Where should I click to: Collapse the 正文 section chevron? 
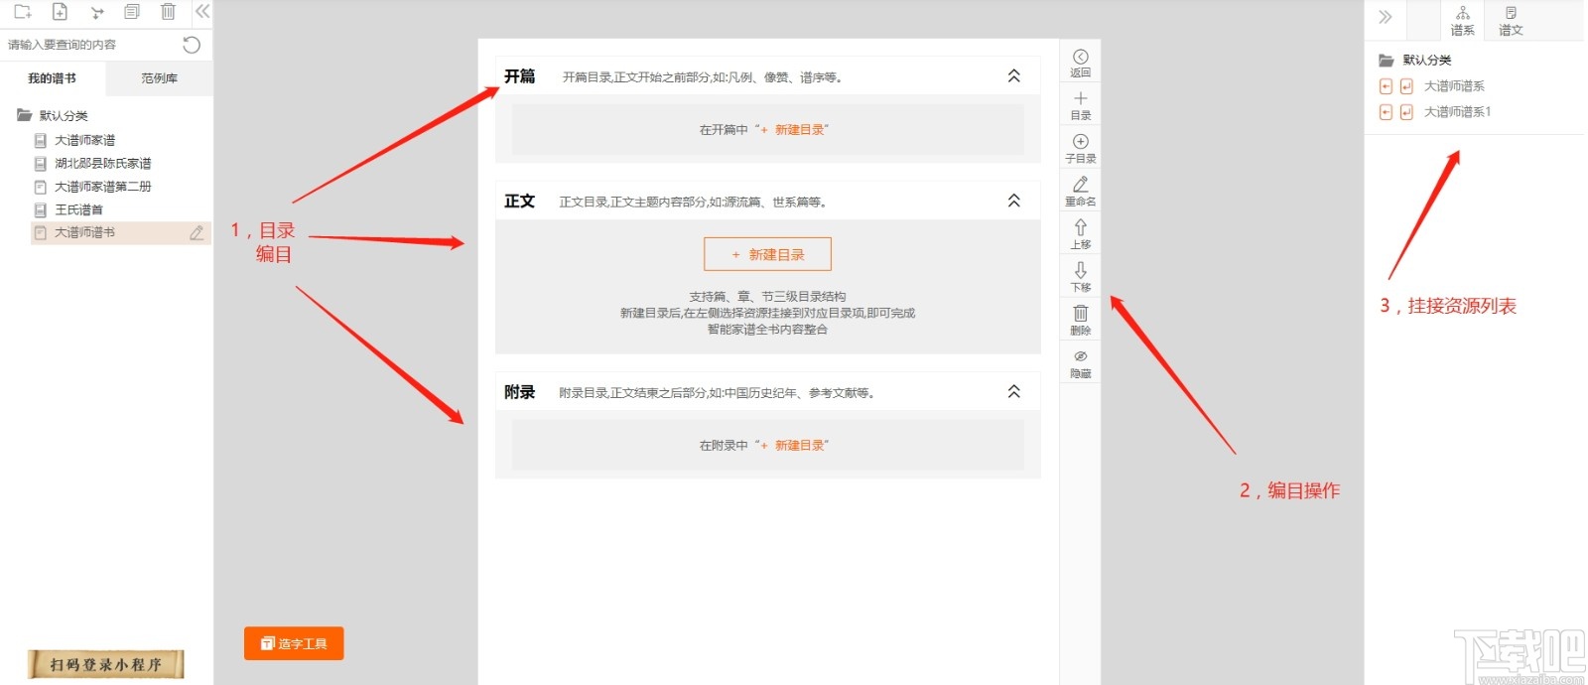click(1013, 201)
